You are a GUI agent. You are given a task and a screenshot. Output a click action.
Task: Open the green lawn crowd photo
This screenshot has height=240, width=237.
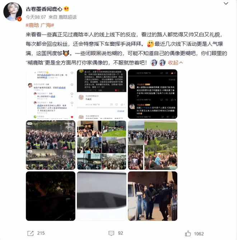tap(153, 145)
